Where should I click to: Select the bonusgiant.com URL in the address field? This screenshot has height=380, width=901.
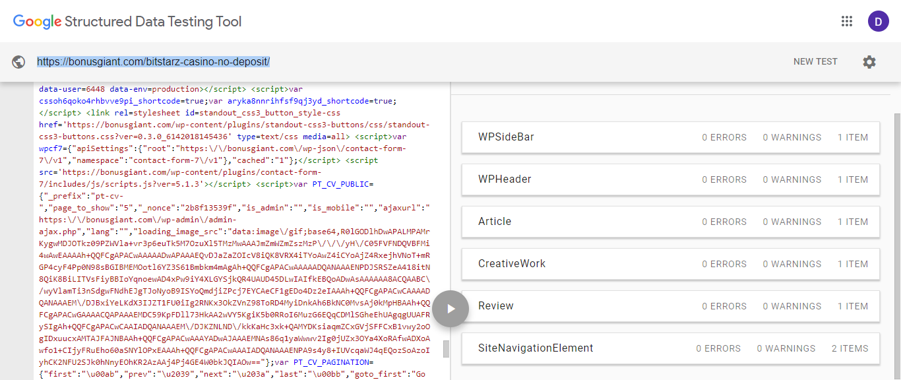(x=153, y=61)
